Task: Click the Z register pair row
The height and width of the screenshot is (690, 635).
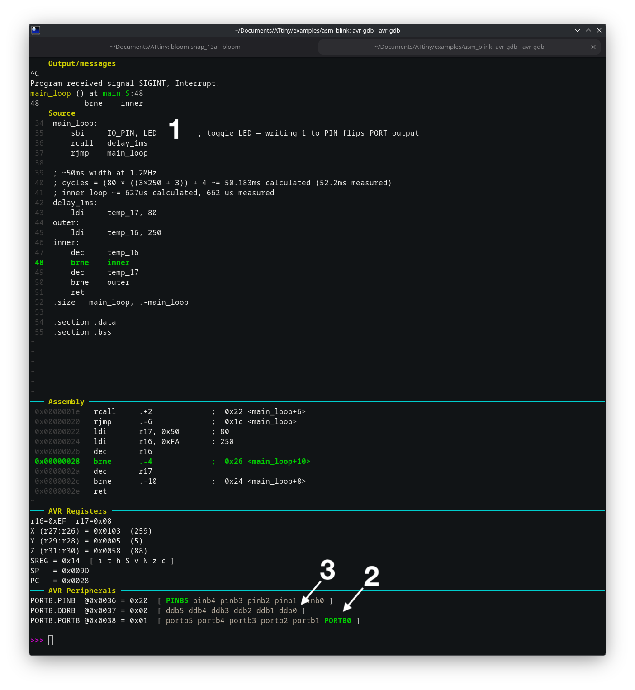Action: coord(89,551)
